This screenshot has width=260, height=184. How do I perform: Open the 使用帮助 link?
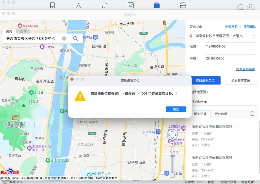(250, 27)
